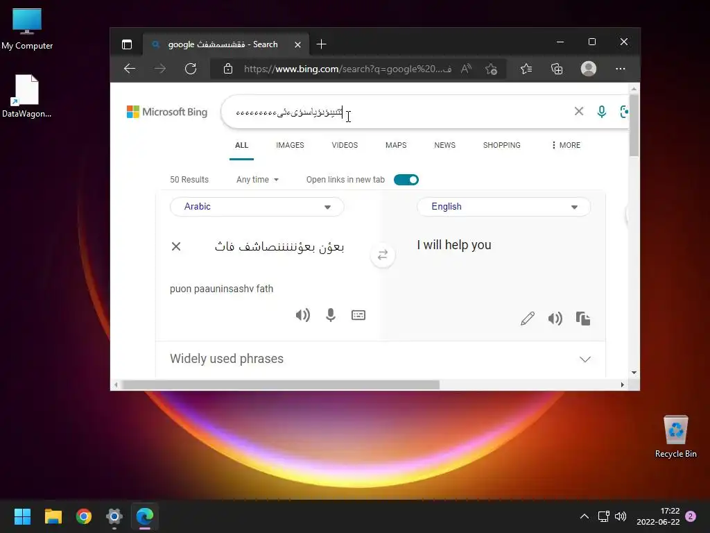The height and width of the screenshot is (533, 710).
Task: Clear the Bing search box text
Action: click(x=579, y=111)
